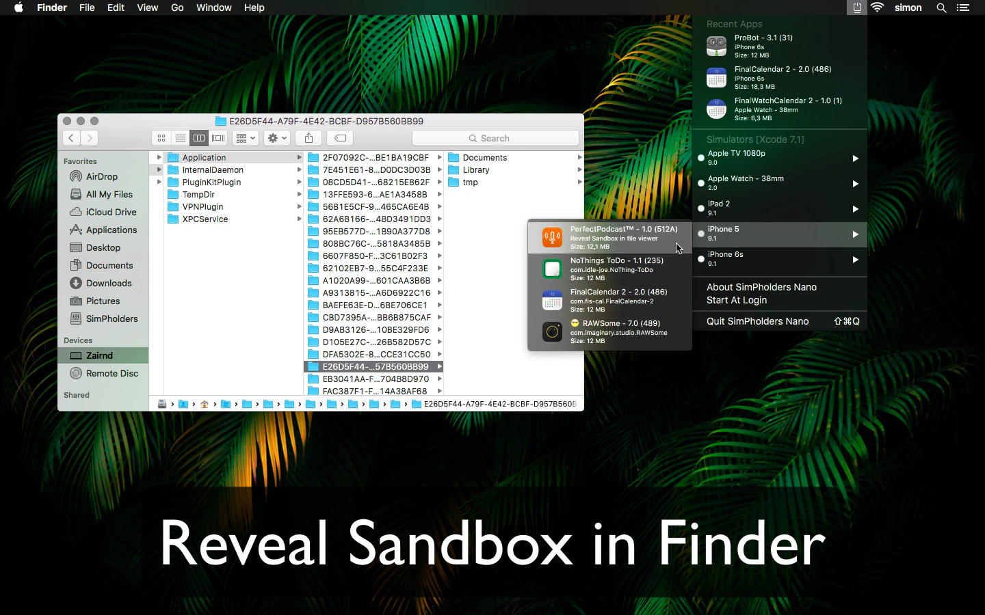Switch Finder to icon view
The image size is (985, 615).
[161, 138]
